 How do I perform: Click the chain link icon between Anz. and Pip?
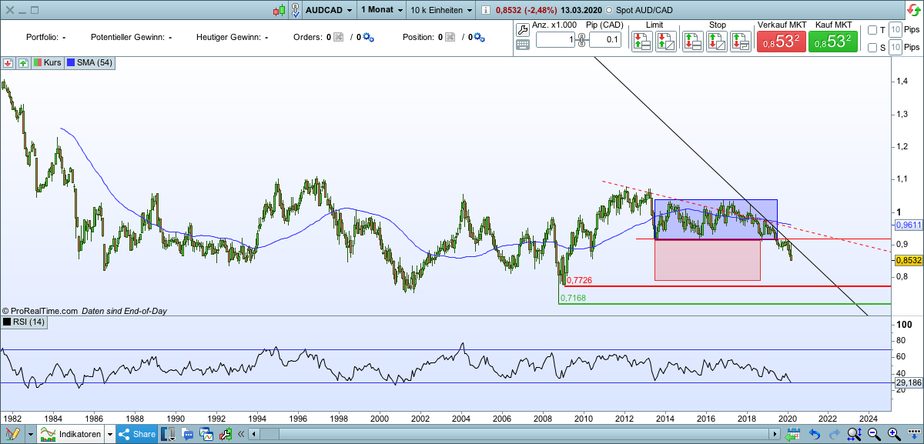pyautogui.click(x=581, y=40)
